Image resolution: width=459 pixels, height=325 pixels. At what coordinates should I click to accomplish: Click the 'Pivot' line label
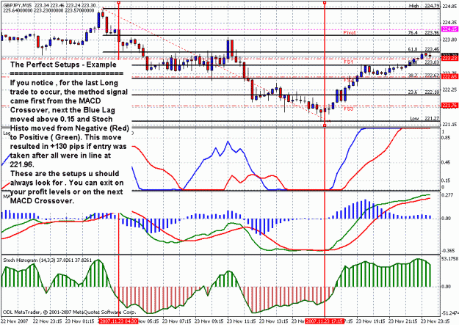350,32
